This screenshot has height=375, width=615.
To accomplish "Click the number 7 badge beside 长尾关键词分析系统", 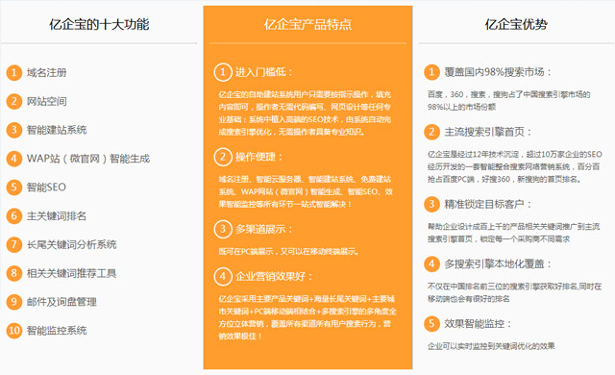I will point(14,244).
